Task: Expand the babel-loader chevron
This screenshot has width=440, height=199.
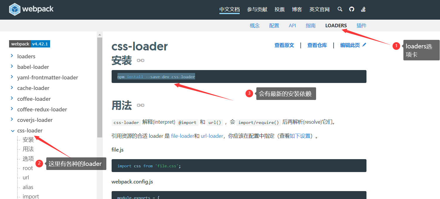Action: (x=12, y=66)
